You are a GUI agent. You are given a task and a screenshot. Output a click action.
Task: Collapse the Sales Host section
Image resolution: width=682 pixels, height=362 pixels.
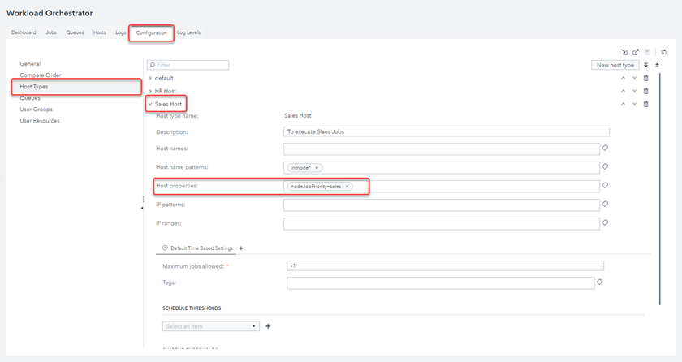(150, 104)
